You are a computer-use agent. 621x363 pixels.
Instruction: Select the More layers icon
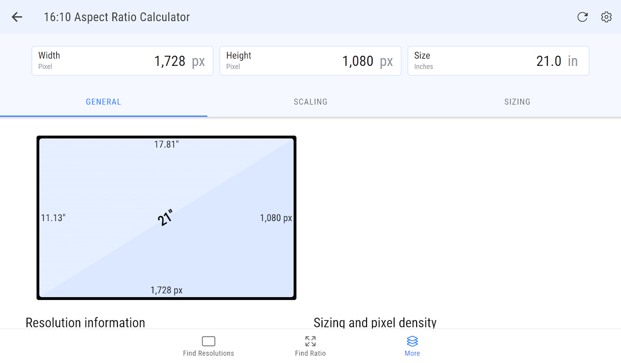(x=412, y=341)
